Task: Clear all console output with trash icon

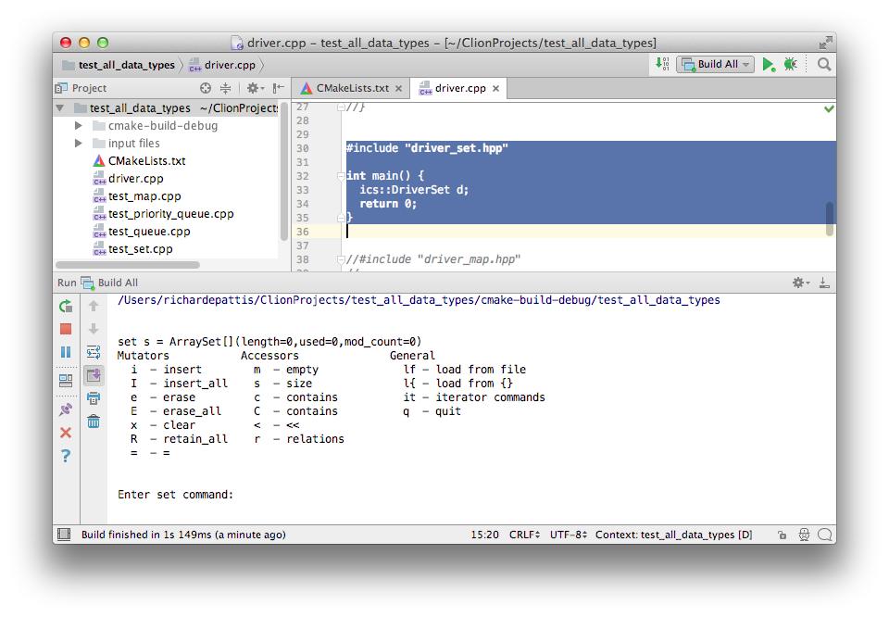Action: [93, 422]
